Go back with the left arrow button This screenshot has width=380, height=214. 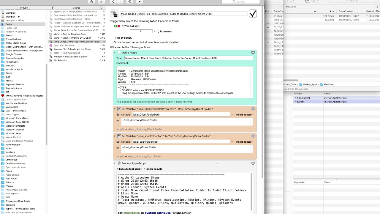[x=113, y=2]
